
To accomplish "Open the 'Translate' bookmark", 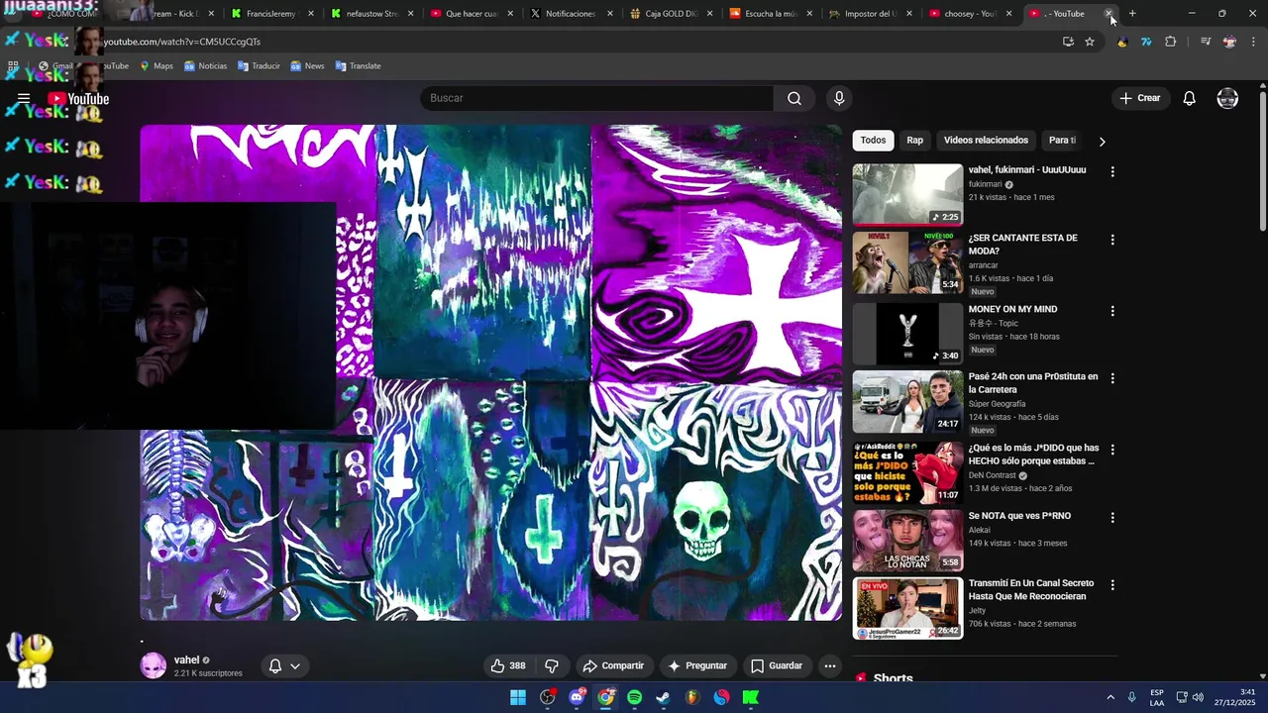I will (x=358, y=66).
